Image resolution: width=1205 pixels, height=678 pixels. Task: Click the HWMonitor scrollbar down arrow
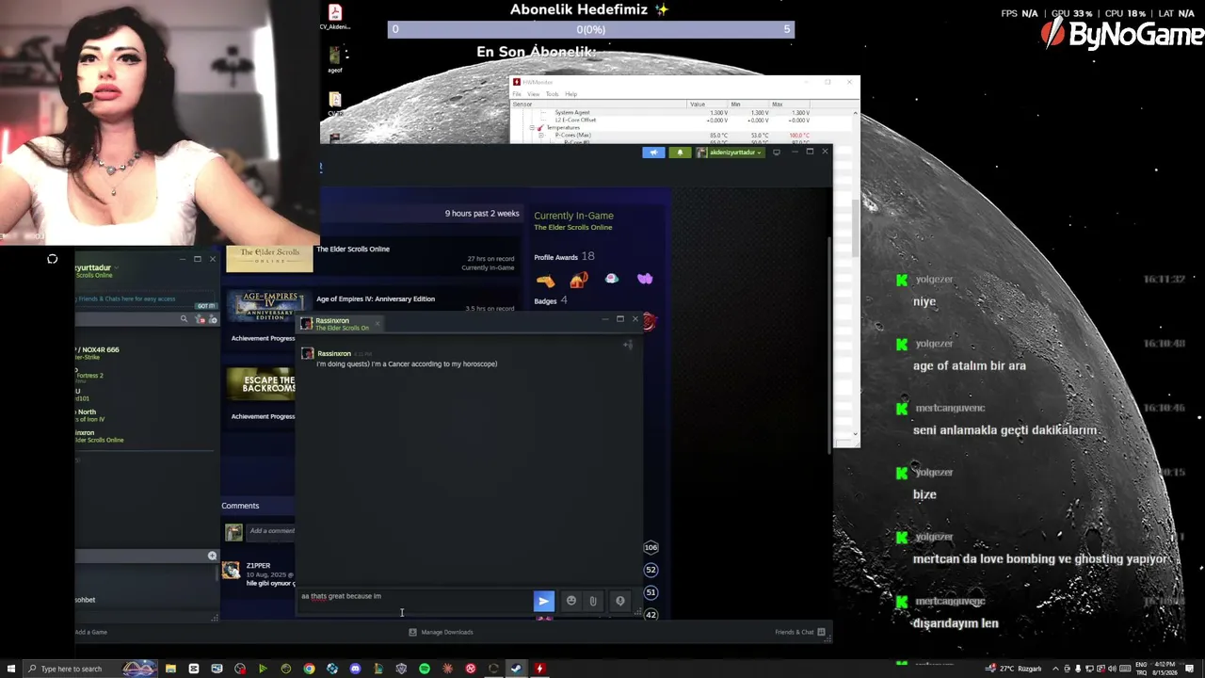[855, 434]
